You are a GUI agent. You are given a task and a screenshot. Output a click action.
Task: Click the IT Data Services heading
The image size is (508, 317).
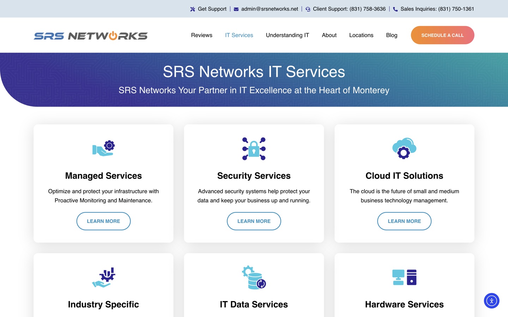(x=254, y=305)
